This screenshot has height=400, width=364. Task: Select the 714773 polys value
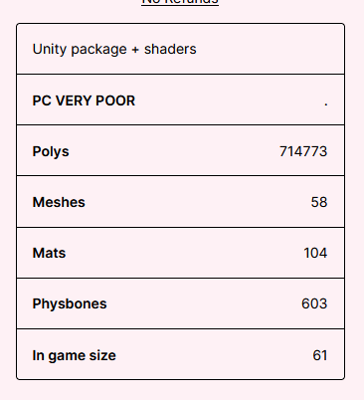[303, 151]
